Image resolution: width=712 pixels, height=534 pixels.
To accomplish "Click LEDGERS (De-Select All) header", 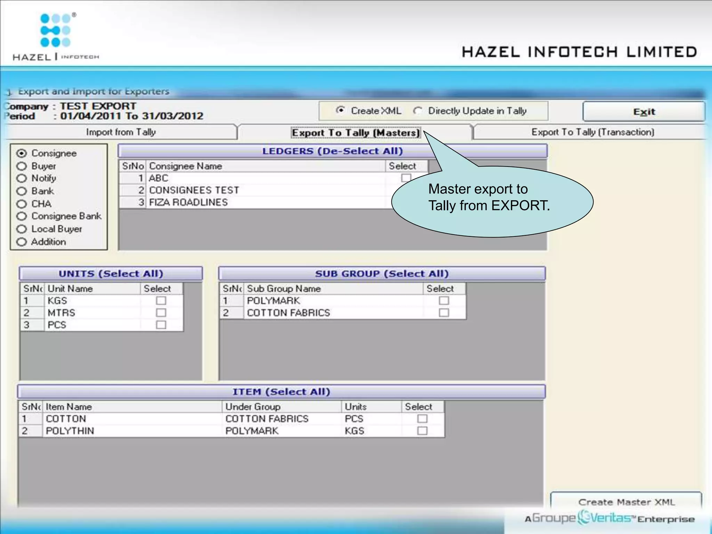I will [332, 151].
